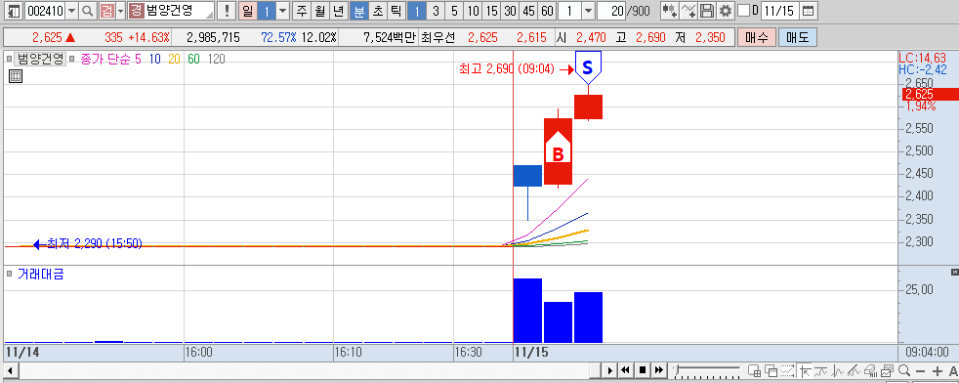Click the add candlestick chart icon
The width and height of the screenshot is (959, 383).
[670, 11]
